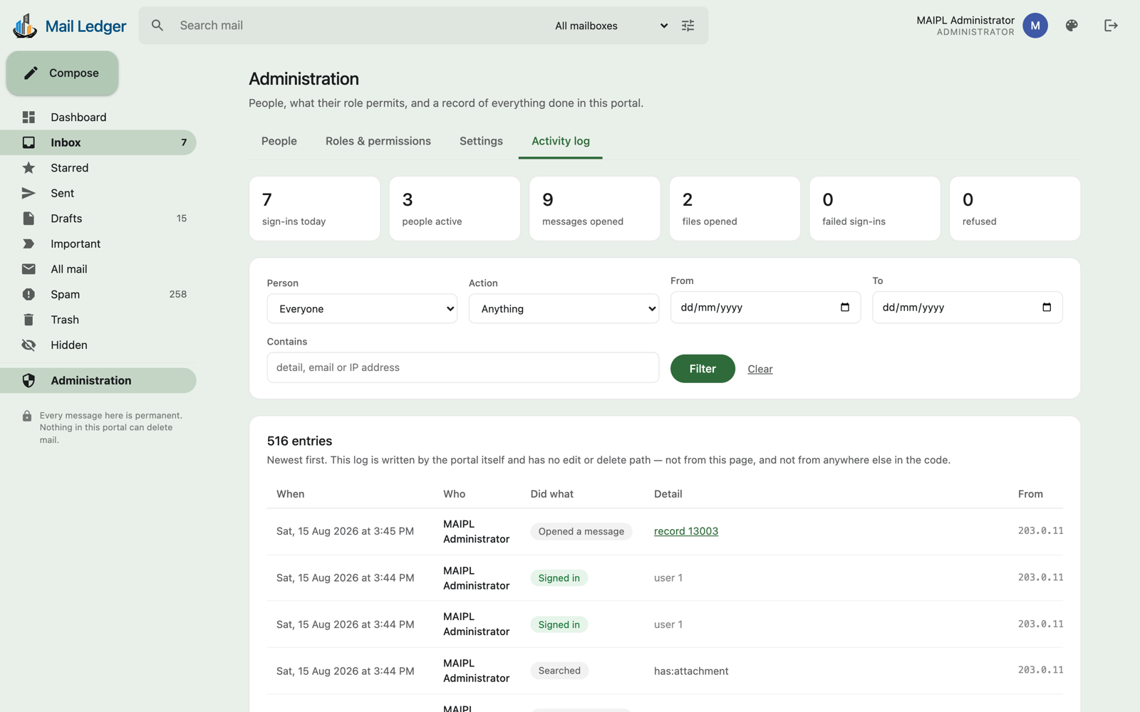Click the Inbox tray icon

[28, 142]
